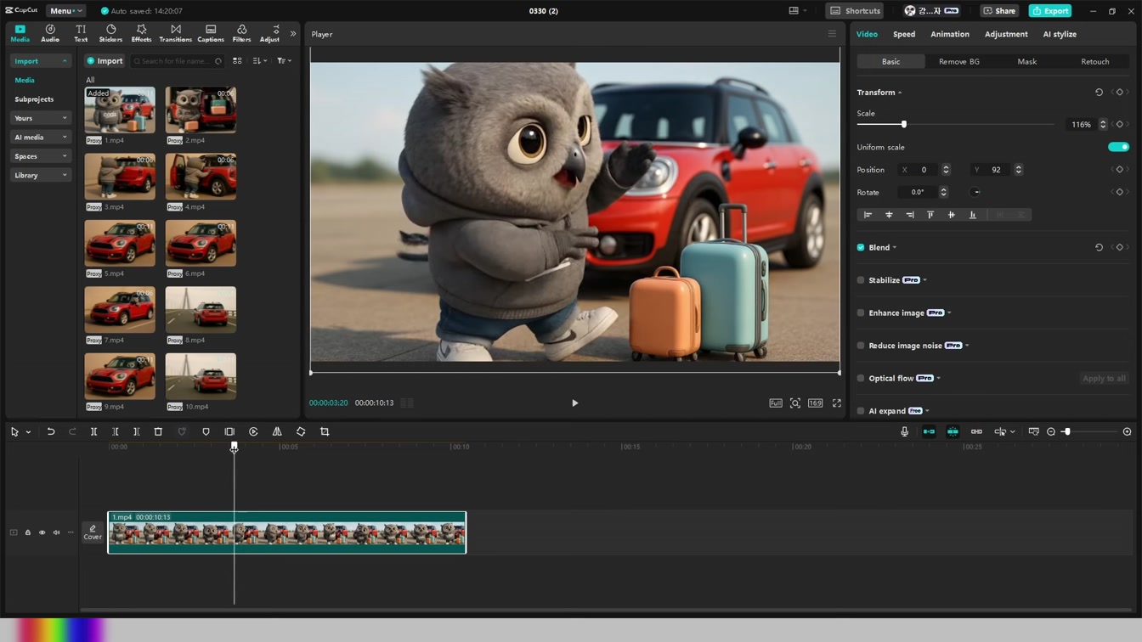Select the Remove BG sub-tab

click(x=959, y=61)
